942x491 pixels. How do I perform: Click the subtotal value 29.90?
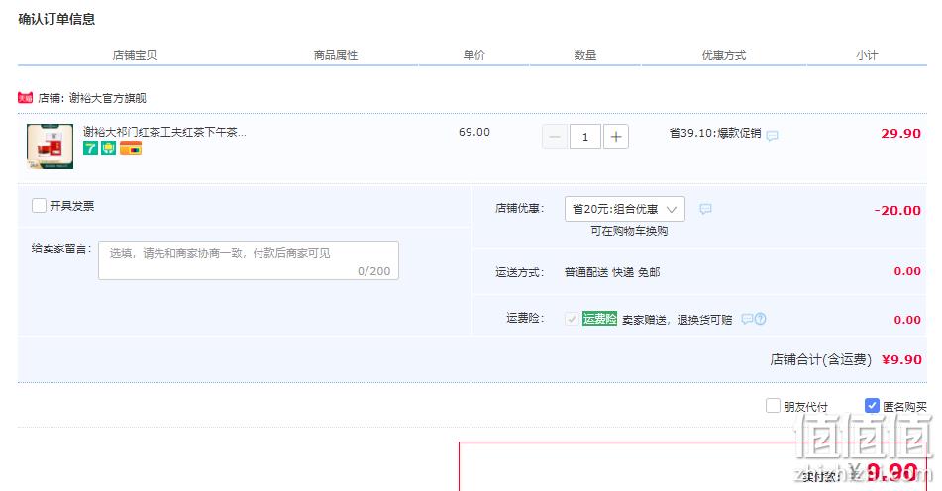(x=900, y=134)
